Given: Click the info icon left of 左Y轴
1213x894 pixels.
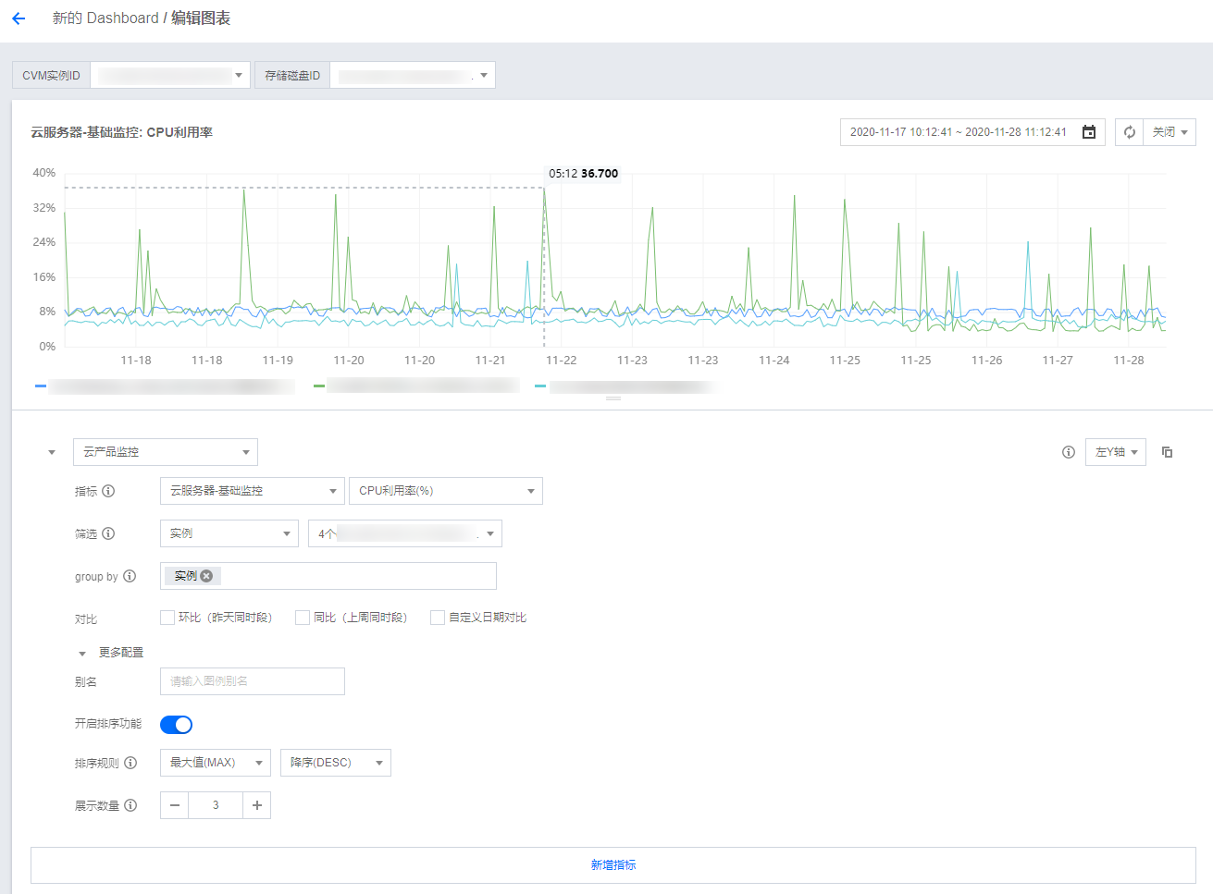Looking at the screenshot, I should click(x=1068, y=451).
